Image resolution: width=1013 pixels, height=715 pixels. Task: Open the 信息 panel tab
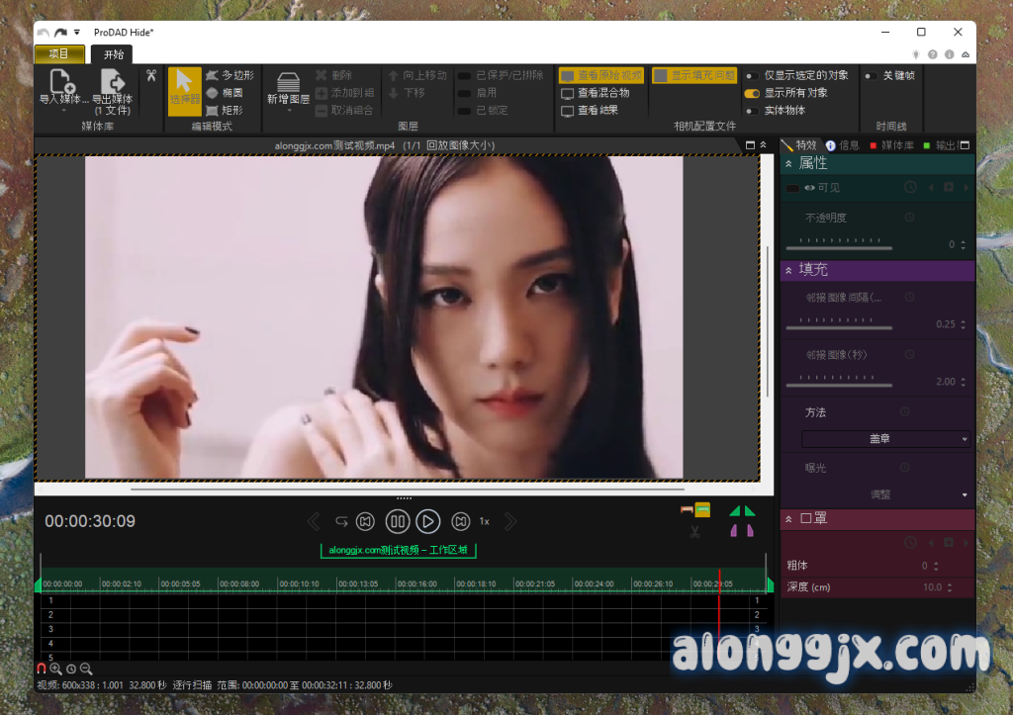click(842, 145)
